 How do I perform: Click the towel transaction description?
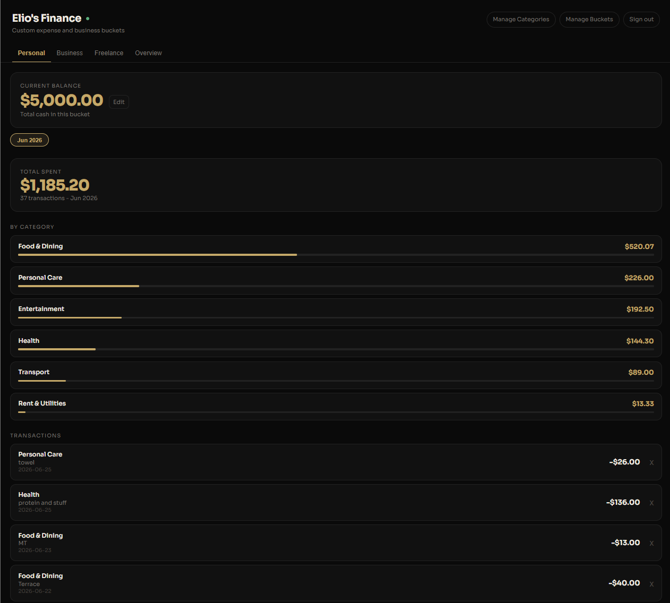27,462
